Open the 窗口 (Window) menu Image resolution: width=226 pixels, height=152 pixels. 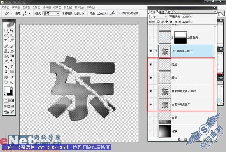coord(79,7)
